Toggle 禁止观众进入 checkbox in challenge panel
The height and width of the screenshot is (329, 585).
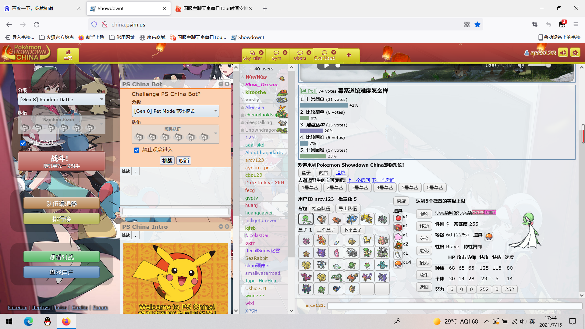point(136,150)
